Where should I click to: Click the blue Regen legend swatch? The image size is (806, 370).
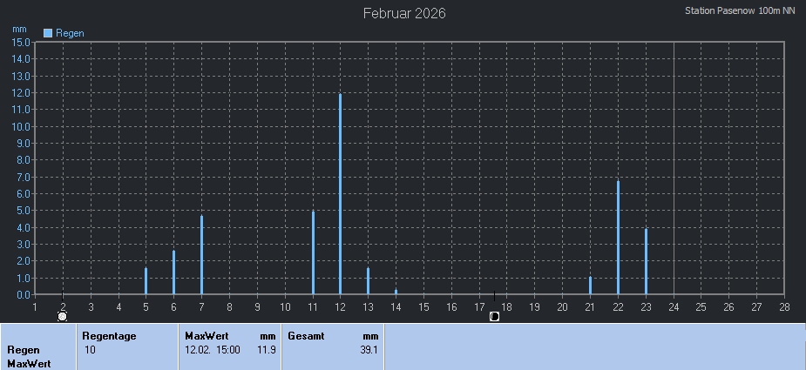pos(48,33)
